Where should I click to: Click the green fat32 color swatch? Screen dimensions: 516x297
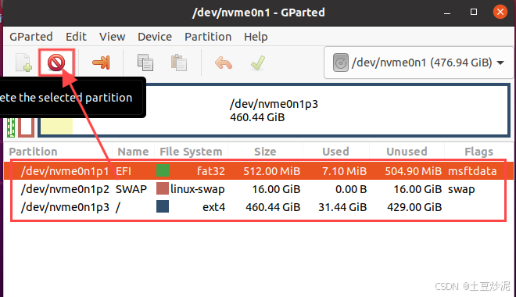[x=163, y=170]
